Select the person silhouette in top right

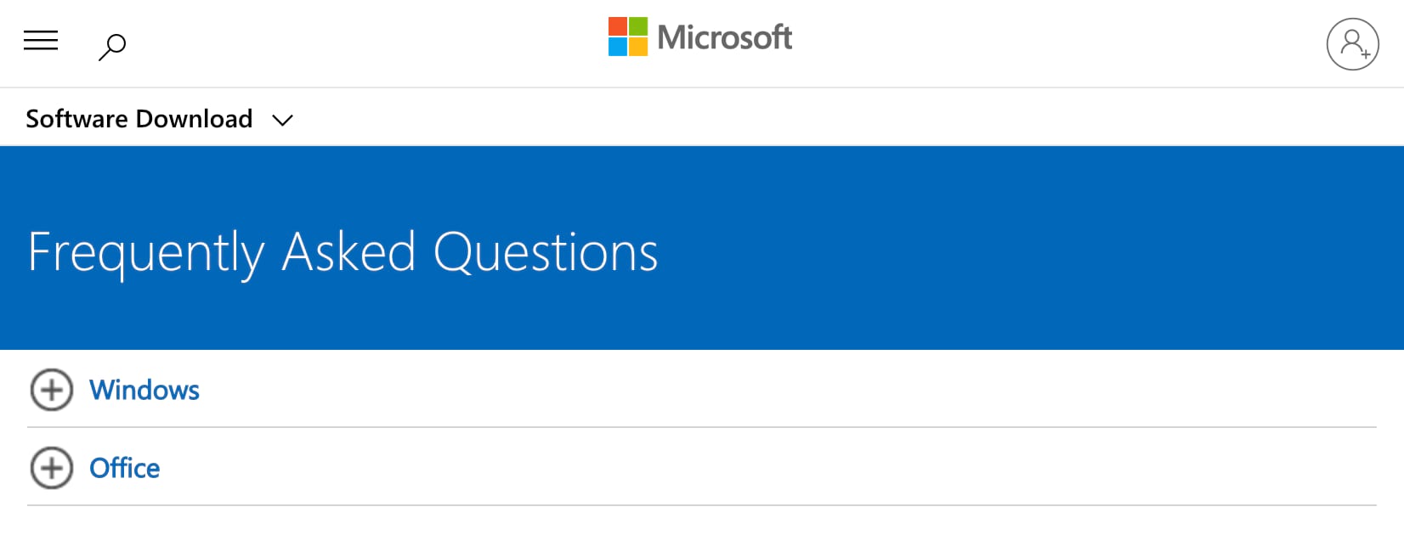coord(1351,43)
